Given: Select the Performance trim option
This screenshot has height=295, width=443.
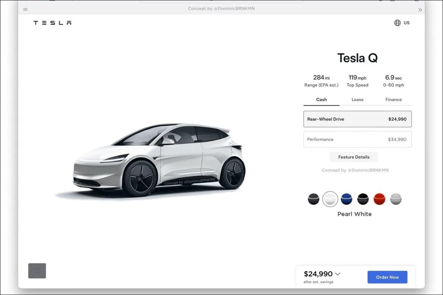Looking at the screenshot, I should [357, 139].
